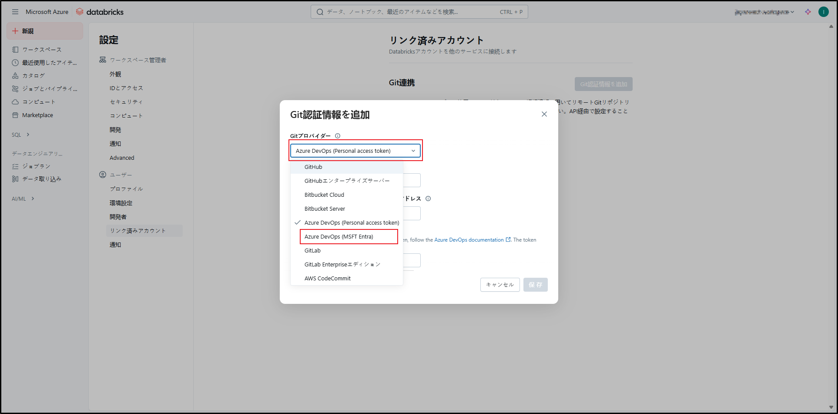Select GitLab Enterpriseエディション option

coord(347,265)
